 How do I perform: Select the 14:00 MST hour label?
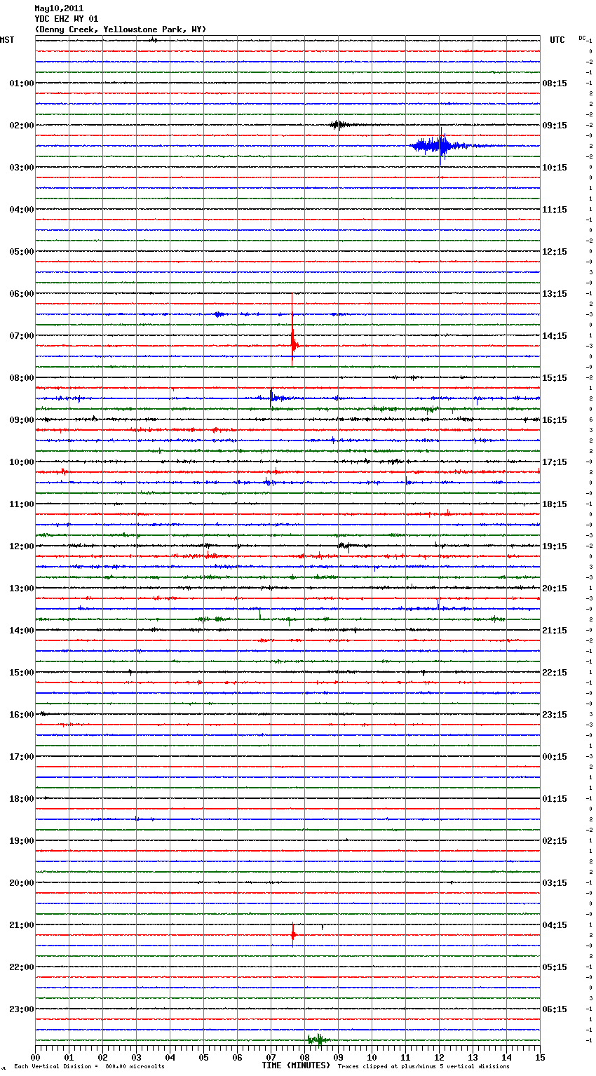22,631
